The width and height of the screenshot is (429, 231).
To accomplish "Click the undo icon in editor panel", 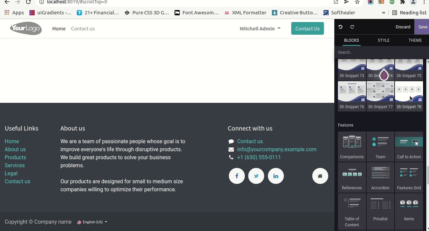I will [340, 27].
